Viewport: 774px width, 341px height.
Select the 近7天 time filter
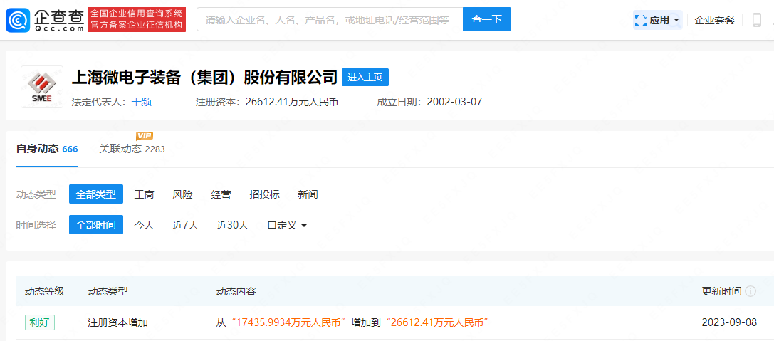[x=185, y=225]
